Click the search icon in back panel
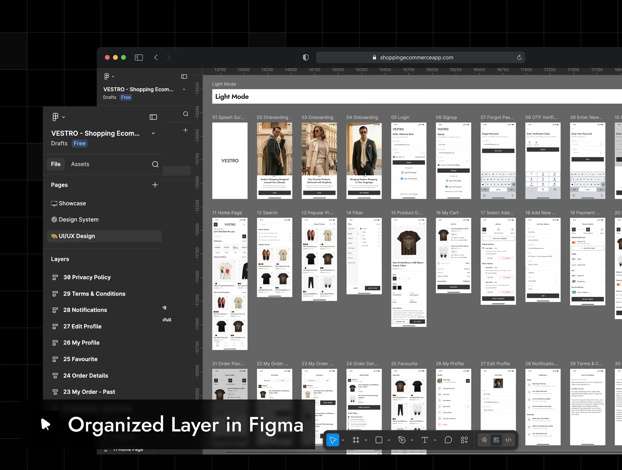This screenshot has height=470, width=622. tap(186, 114)
